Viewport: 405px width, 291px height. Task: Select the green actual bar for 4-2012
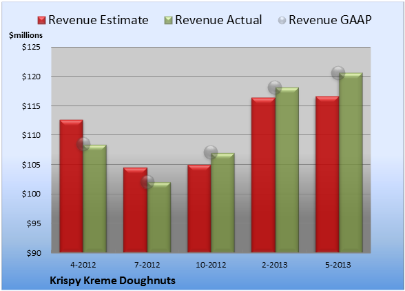point(95,199)
